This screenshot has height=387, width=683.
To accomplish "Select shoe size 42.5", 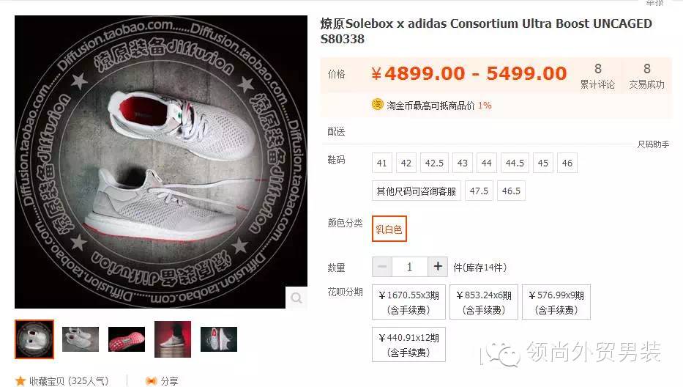I will click(x=434, y=163).
